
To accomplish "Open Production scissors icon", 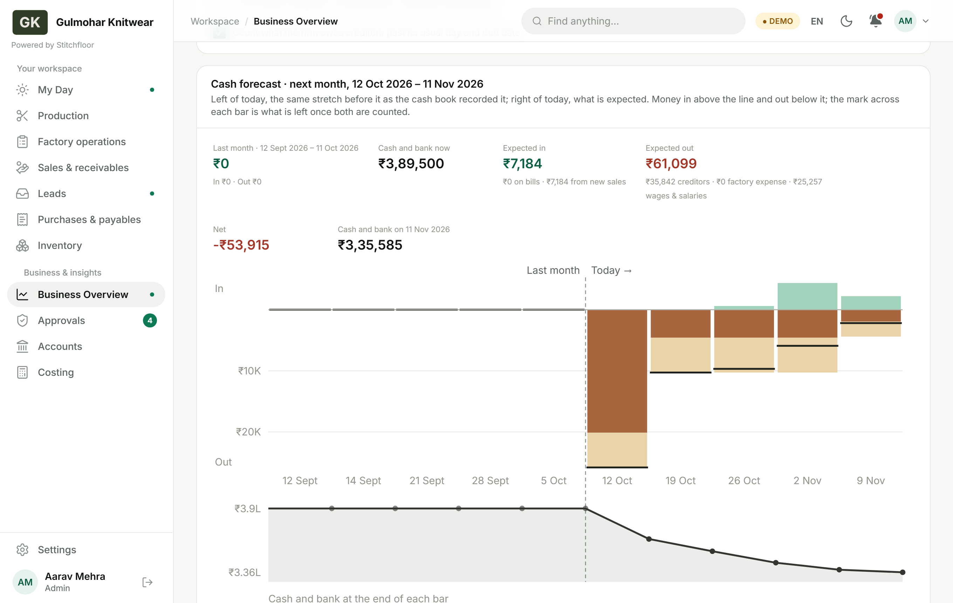I will (x=22, y=116).
